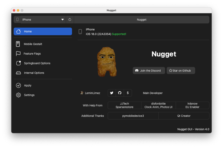223x148 pixels.
Task: Open the Home page in sidebar
Action: click(43, 31)
